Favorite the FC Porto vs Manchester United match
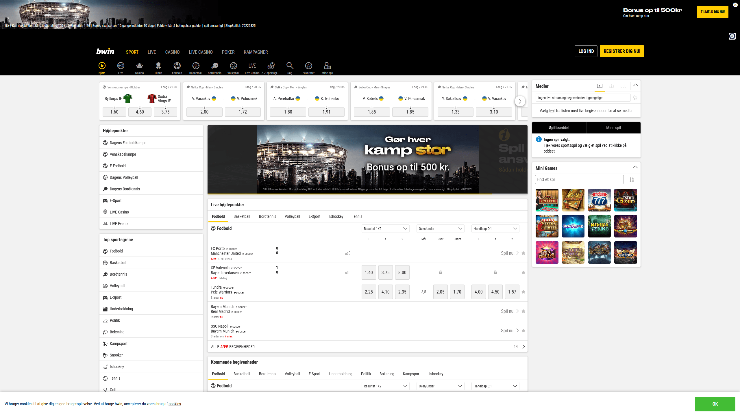The height and width of the screenshot is (416, 740). 523,253
